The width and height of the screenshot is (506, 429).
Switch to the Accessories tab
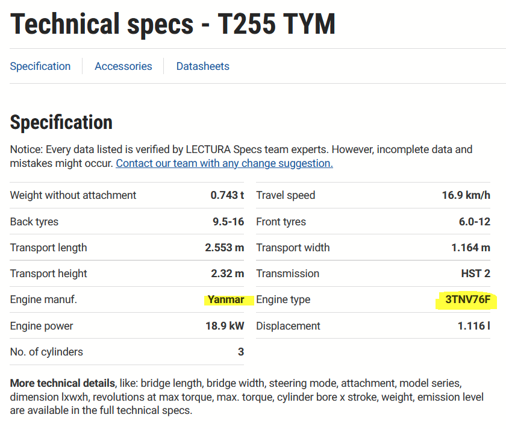pos(123,66)
